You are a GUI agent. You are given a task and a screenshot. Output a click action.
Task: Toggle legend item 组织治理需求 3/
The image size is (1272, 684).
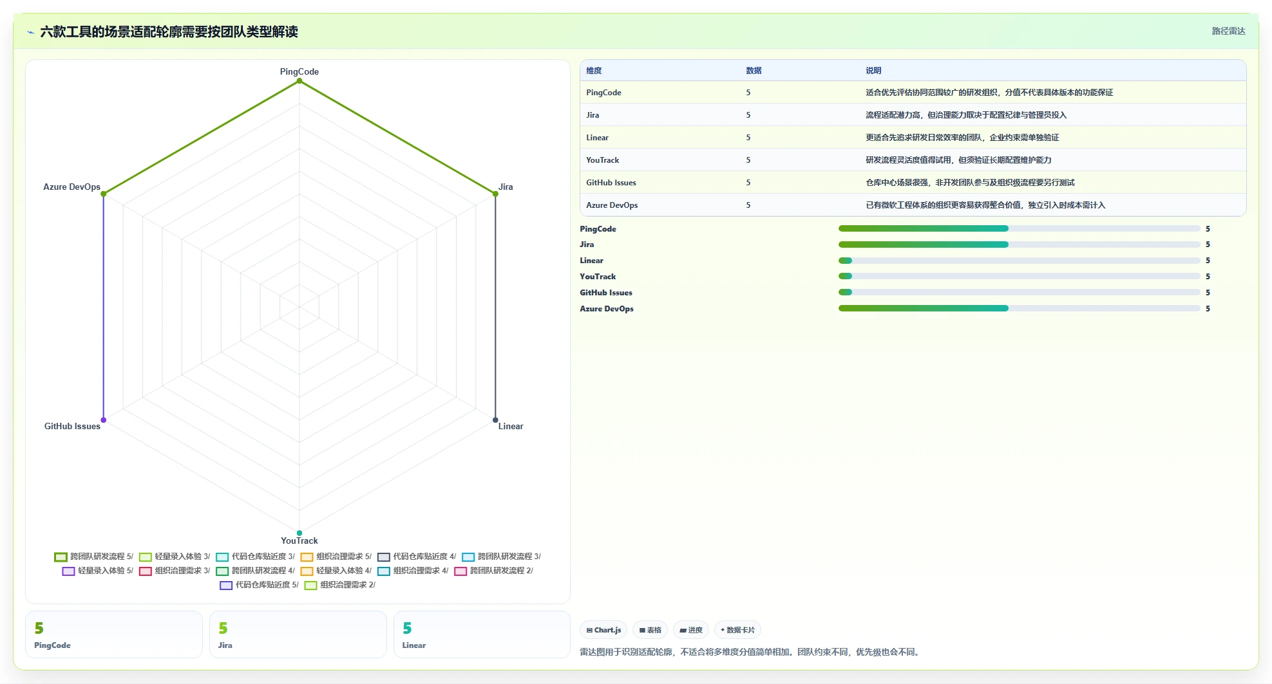(175, 571)
